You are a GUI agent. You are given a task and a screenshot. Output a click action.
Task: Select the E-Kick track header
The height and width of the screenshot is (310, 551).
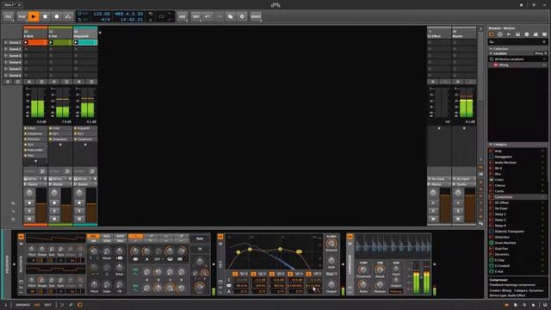(x=35, y=34)
